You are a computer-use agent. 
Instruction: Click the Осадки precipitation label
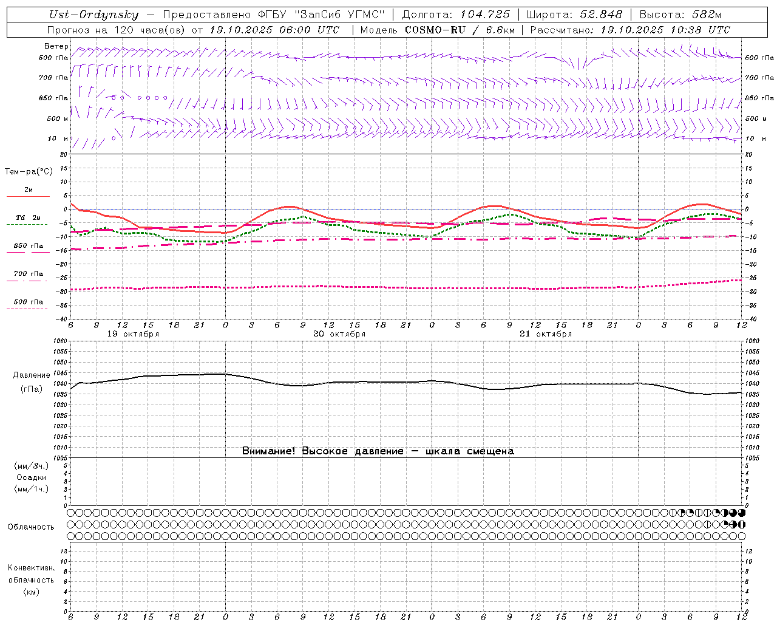32,477
